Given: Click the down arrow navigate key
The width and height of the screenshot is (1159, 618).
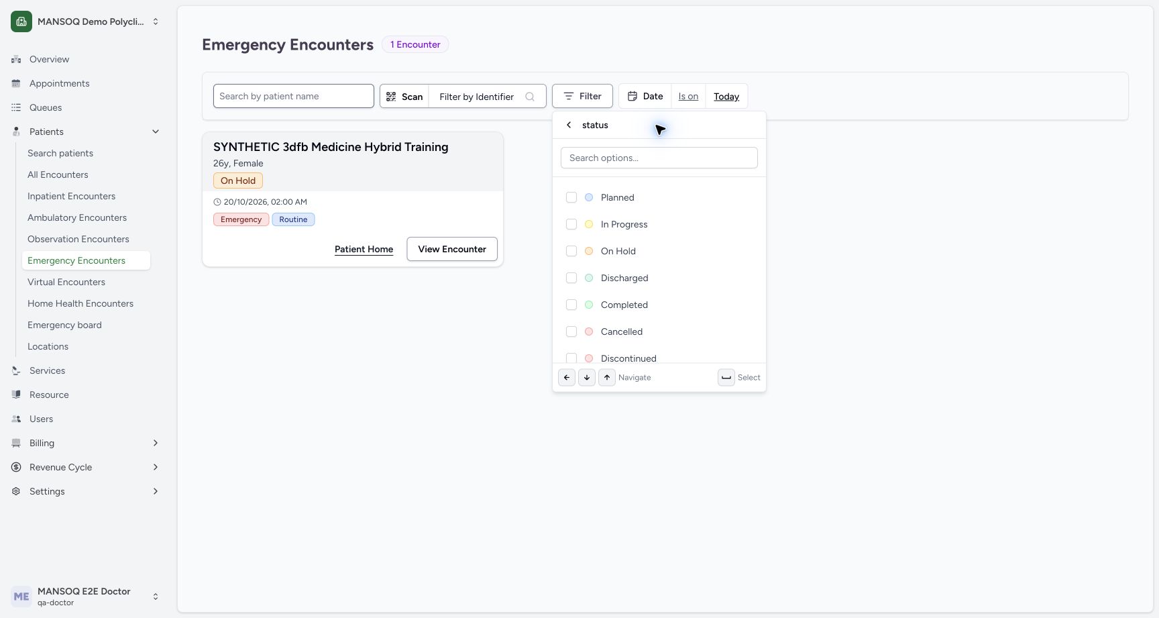Looking at the screenshot, I should [587, 377].
